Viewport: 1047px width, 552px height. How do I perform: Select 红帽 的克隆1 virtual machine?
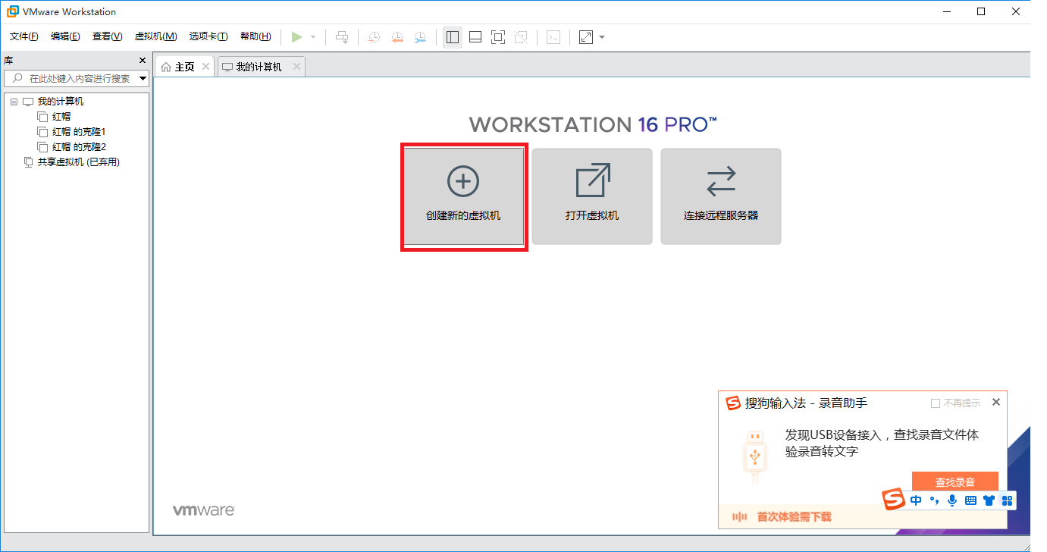click(79, 132)
